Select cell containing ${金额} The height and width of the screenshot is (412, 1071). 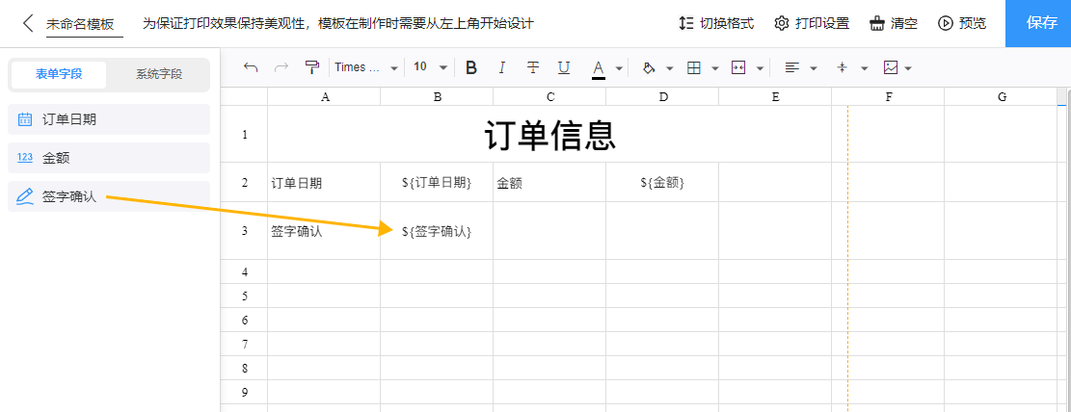point(662,182)
